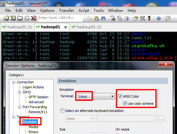Collapse the Emulation tree node
Screen dimensions: 177x134
19,122
